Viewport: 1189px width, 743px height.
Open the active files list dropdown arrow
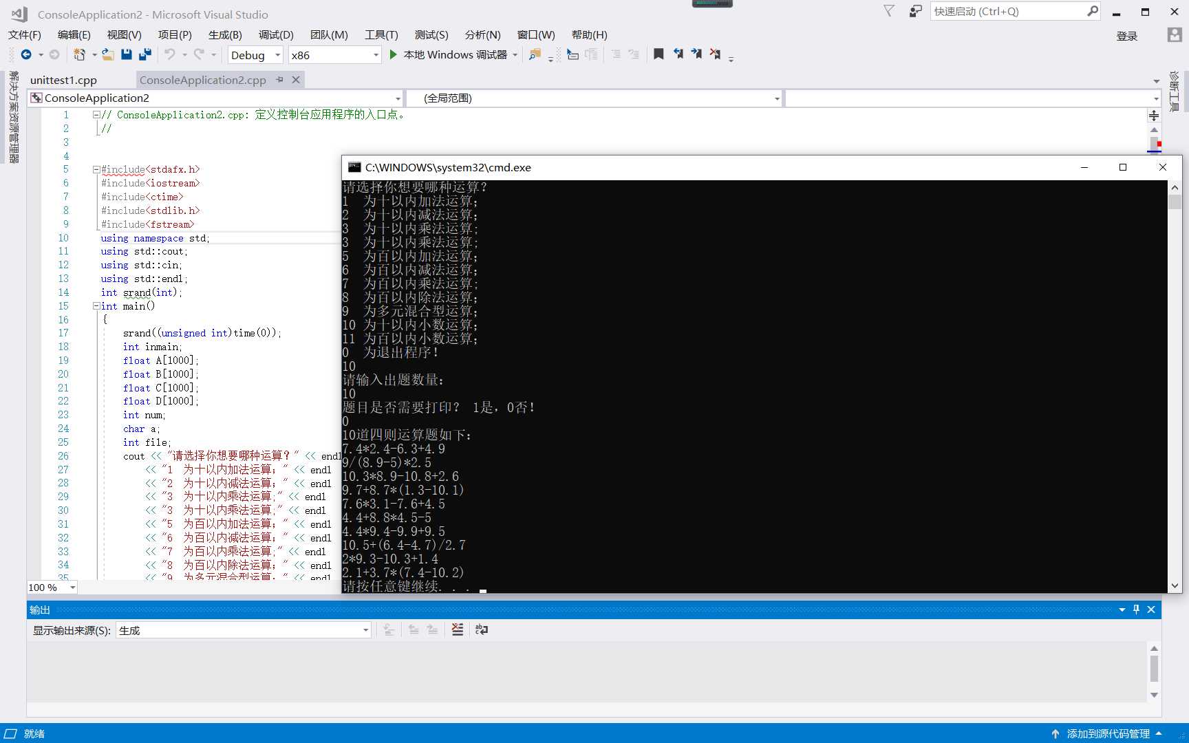pos(1156,81)
